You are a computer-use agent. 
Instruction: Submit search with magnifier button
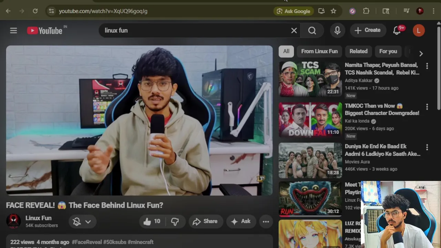[x=312, y=30]
